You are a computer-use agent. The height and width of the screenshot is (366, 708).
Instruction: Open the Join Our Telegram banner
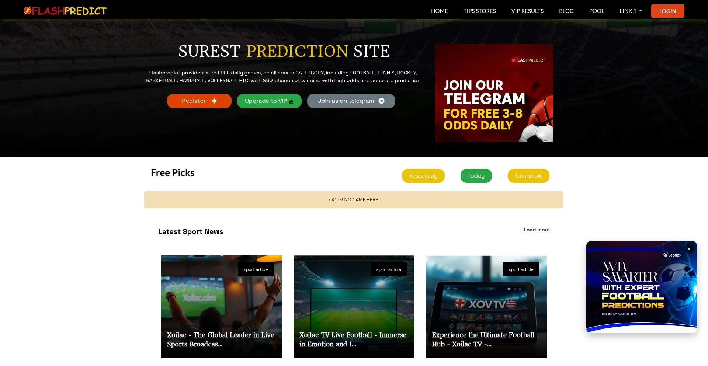coord(494,93)
